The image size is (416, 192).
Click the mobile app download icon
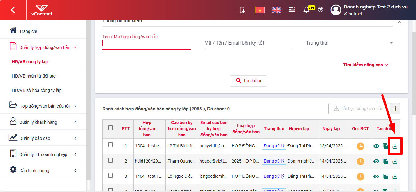tap(242, 10)
